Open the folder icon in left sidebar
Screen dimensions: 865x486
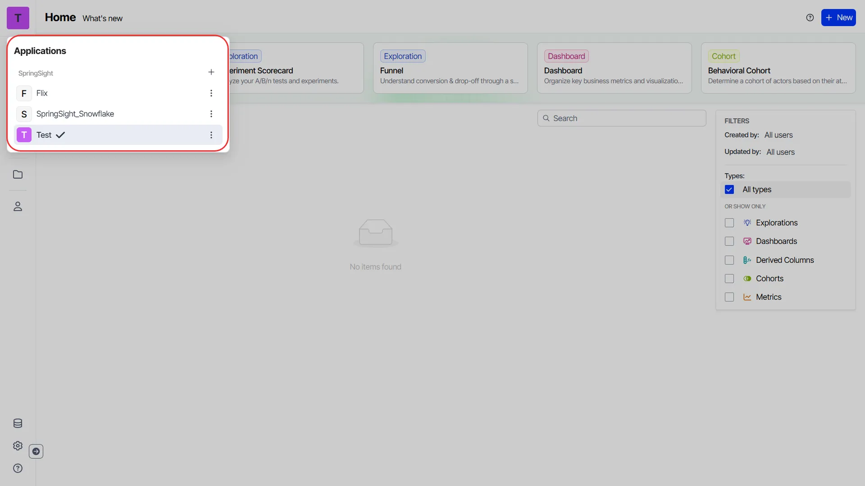tap(18, 175)
